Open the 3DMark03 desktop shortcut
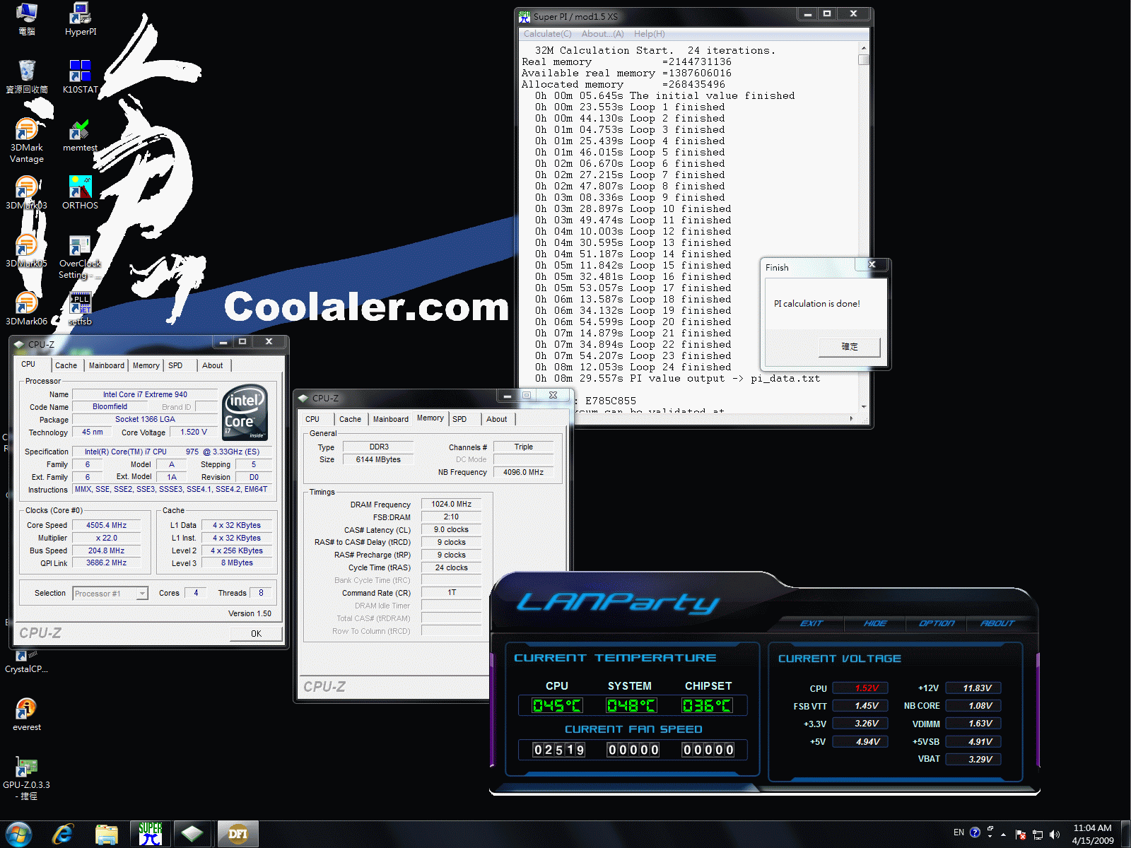The height and width of the screenshot is (848, 1131). pyautogui.click(x=27, y=192)
